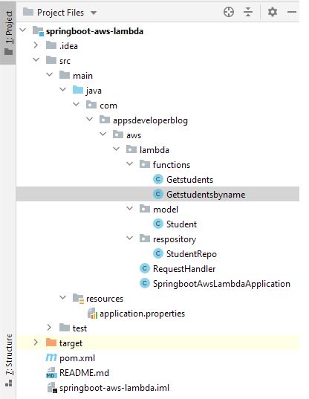This screenshot has width=309, height=399.
Task: Select the Getstudents class
Action: (x=189, y=179)
